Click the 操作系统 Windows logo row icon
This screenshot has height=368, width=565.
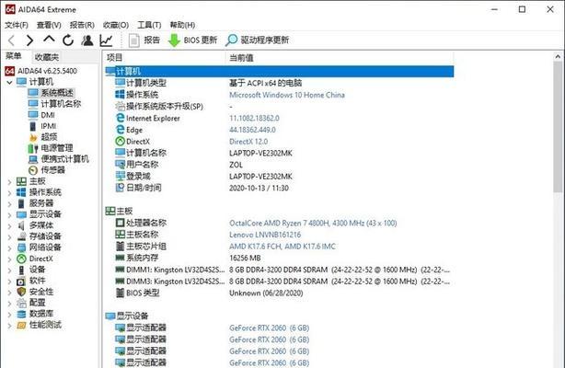coord(120,95)
